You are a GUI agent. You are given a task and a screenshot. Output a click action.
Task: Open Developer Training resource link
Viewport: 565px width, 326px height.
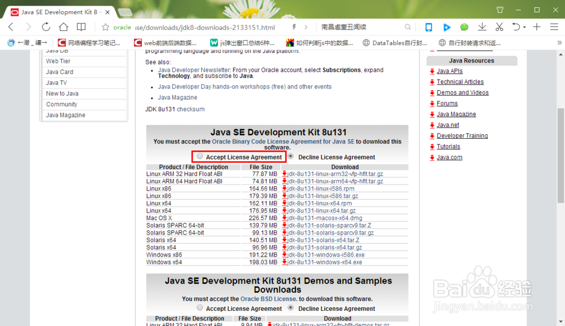(x=462, y=136)
